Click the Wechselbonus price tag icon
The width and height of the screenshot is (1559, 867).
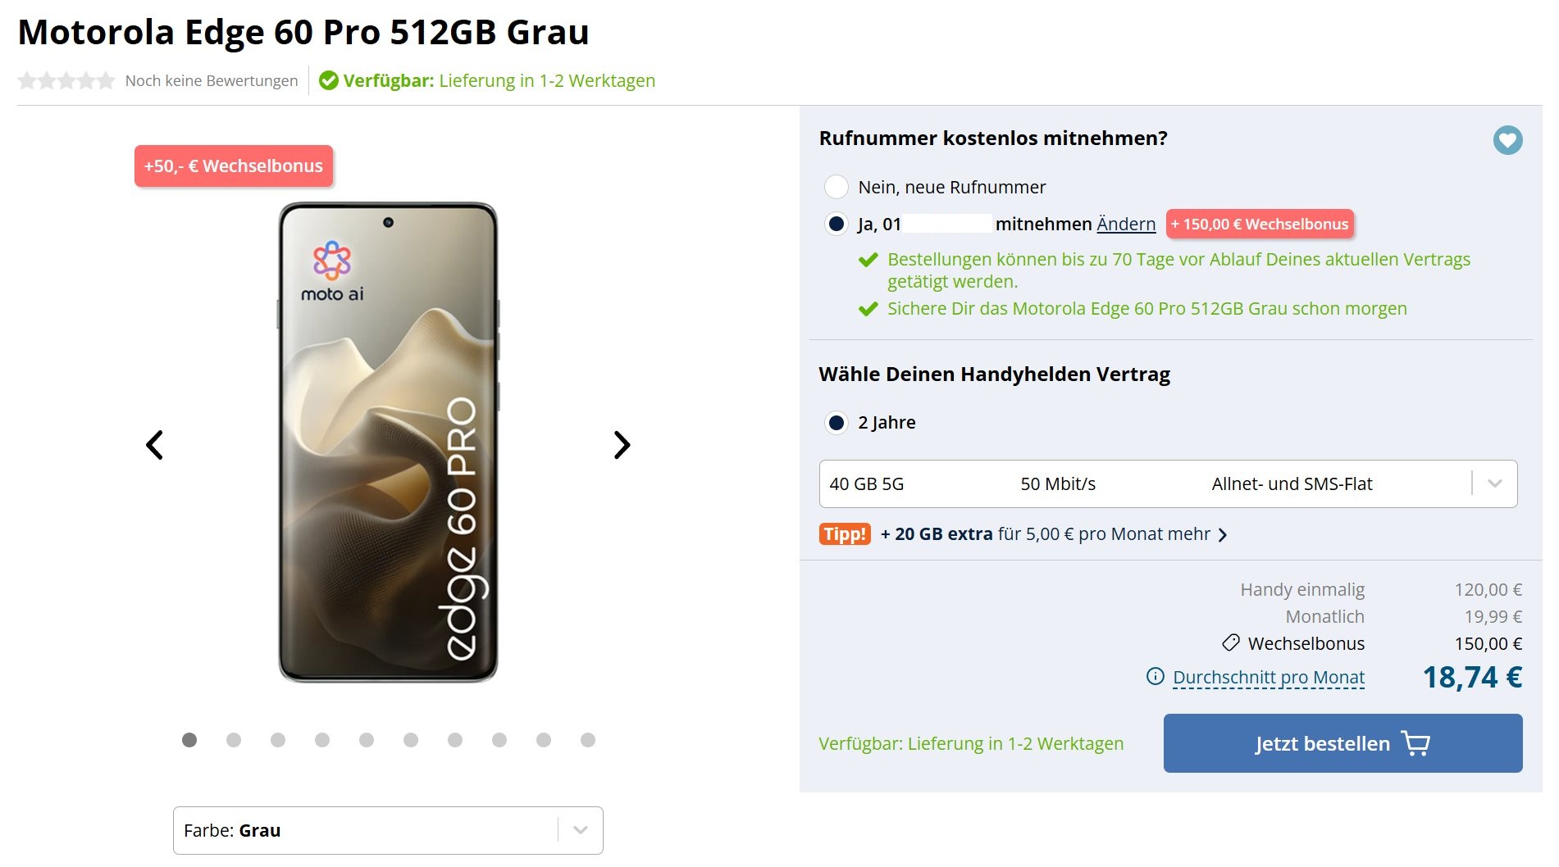[1230, 643]
